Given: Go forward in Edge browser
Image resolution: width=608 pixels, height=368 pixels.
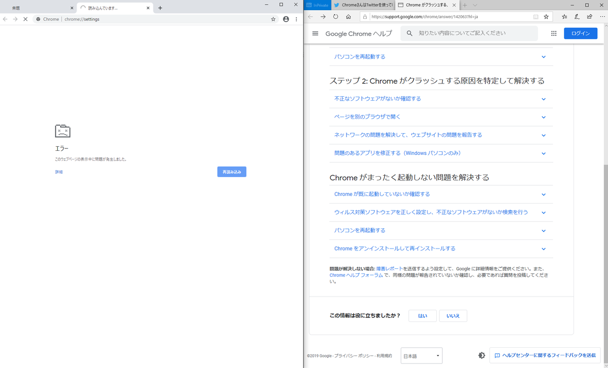Looking at the screenshot, I should (323, 16).
